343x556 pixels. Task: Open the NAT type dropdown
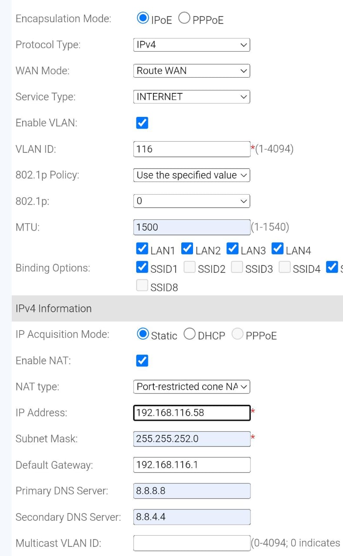[192, 387]
